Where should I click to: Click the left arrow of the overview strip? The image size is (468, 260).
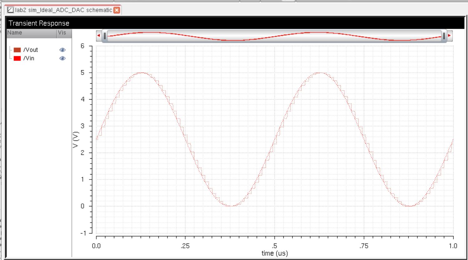(99, 36)
